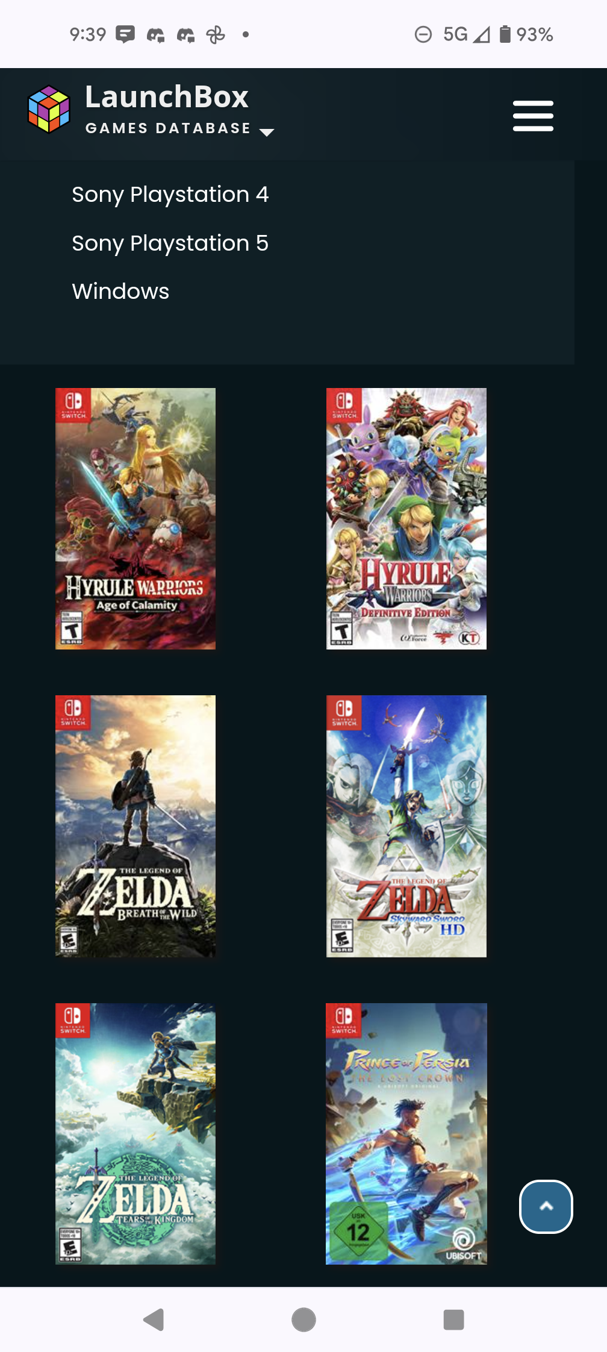
Task: Tap the Android recent apps square
Action: [453, 1319]
